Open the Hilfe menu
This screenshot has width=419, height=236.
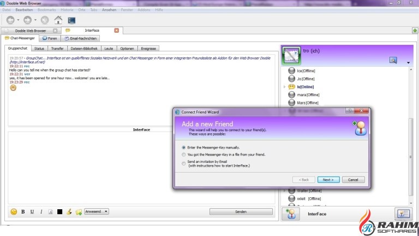(x=159, y=10)
